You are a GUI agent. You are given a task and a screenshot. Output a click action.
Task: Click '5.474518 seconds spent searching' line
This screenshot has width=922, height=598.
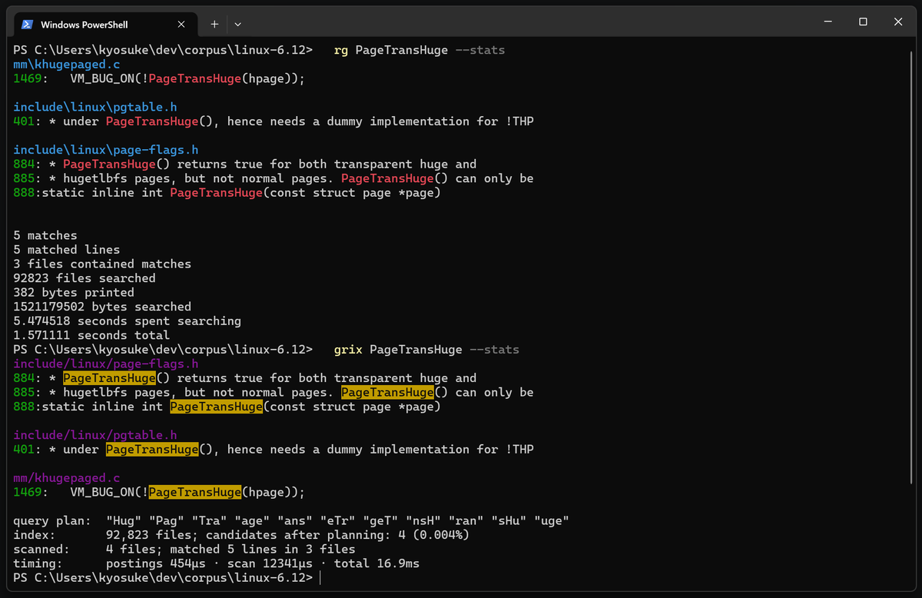coord(127,321)
